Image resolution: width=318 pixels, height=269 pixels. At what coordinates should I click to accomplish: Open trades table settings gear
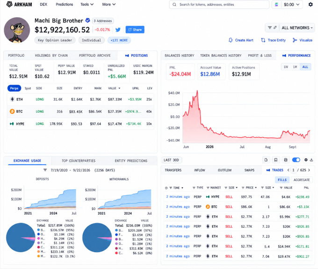[306, 160]
